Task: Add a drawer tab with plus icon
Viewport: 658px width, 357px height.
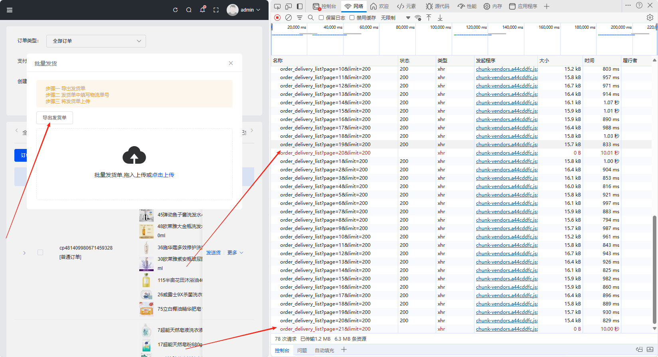Action: coord(344,350)
